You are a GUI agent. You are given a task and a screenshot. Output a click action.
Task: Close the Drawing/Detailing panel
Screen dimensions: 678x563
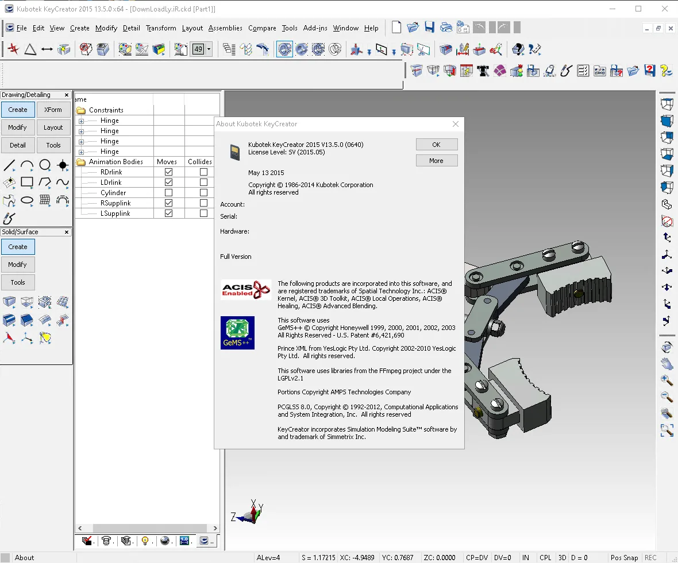67,95
